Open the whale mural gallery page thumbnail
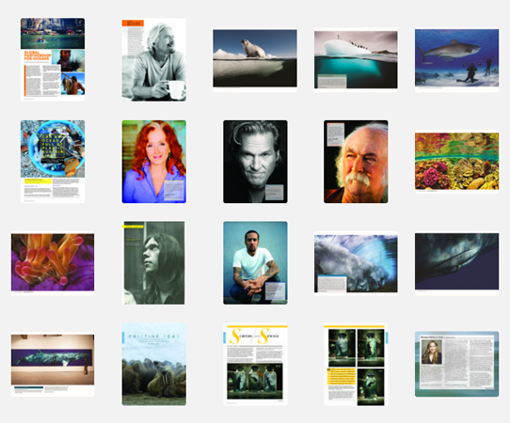The image size is (510, 423). (x=53, y=365)
